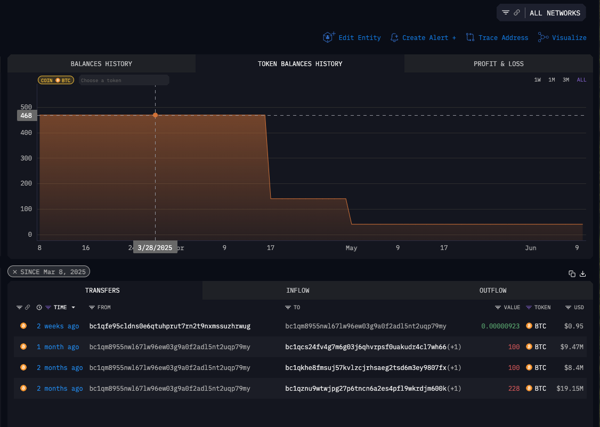The width and height of the screenshot is (600, 427).
Task: Select the 3M chart range
Action: pyautogui.click(x=566, y=80)
